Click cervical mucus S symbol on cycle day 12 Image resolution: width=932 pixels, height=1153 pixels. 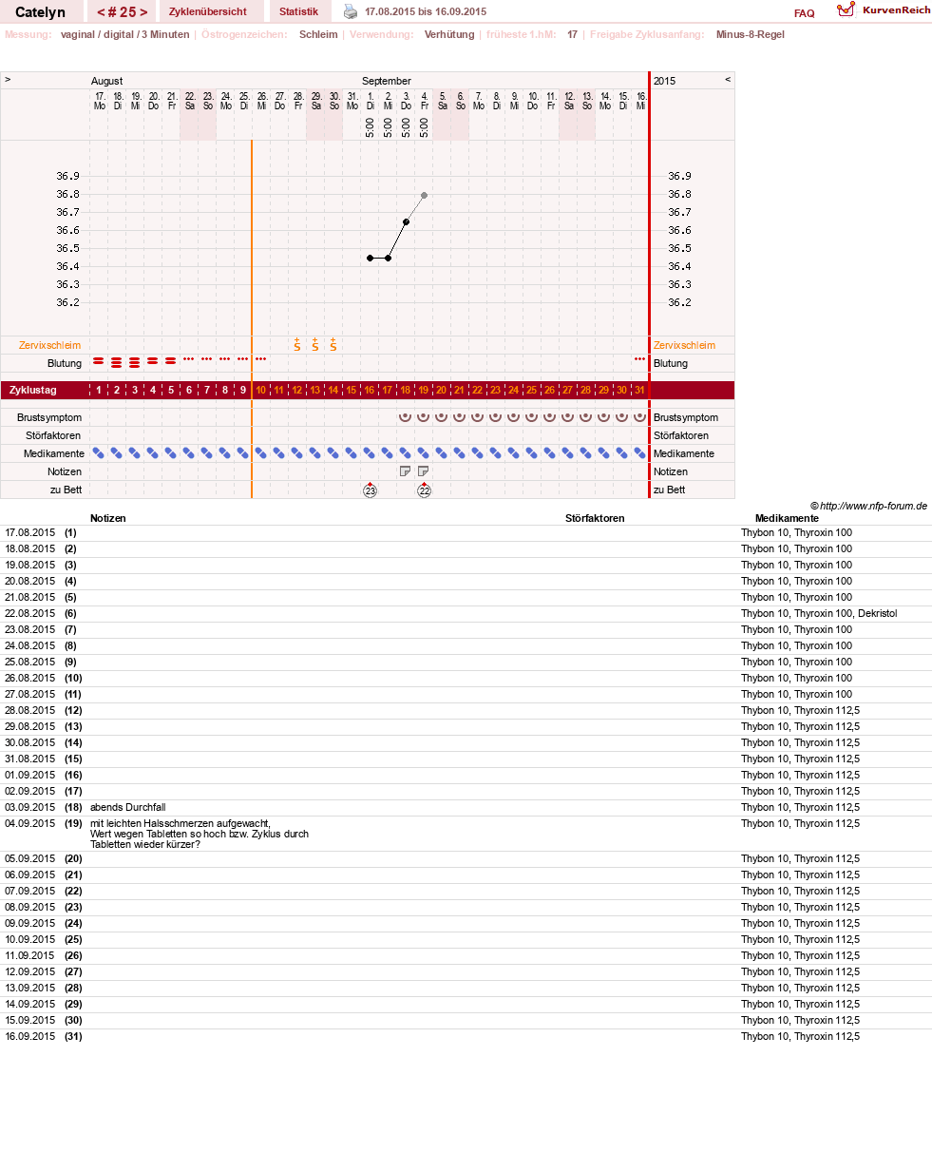pyautogui.click(x=296, y=344)
